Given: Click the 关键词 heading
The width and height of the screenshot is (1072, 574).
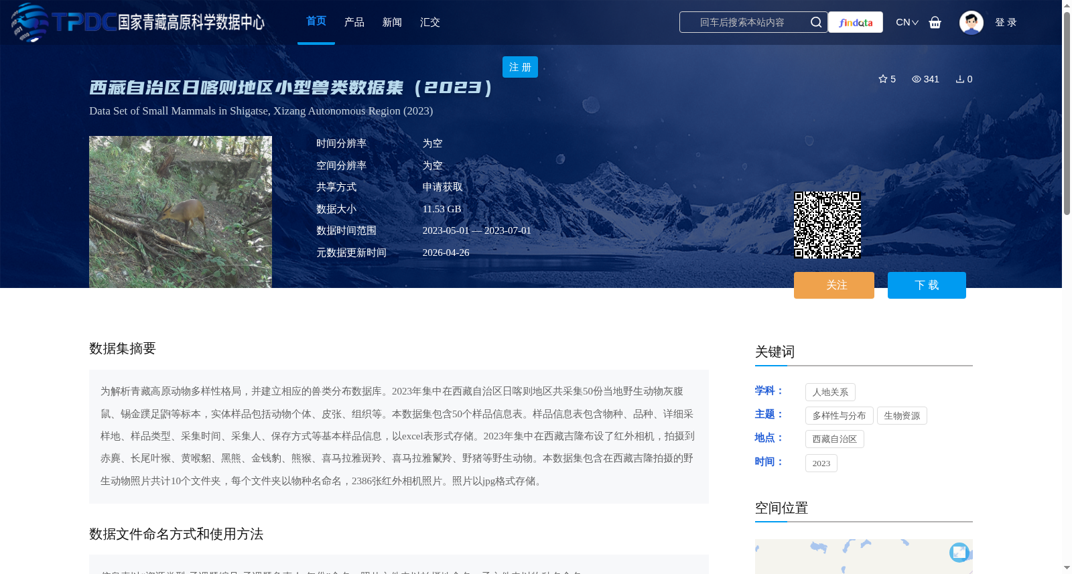Looking at the screenshot, I should (775, 352).
